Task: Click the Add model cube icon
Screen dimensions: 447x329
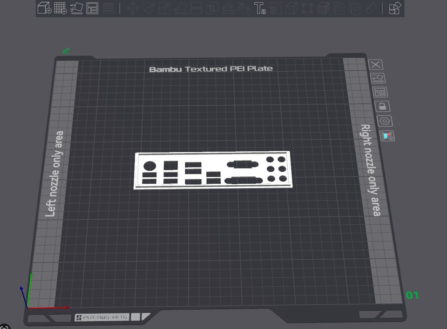Action: [44, 8]
